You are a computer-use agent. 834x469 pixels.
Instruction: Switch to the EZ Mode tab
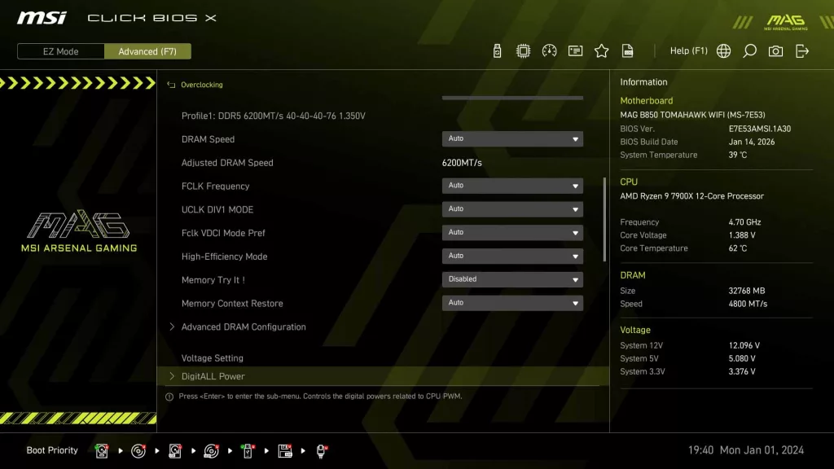click(x=59, y=50)
